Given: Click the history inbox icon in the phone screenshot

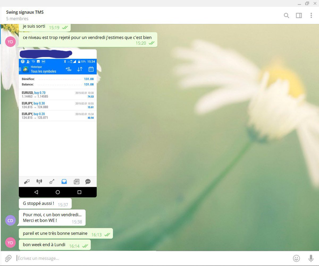Looking at the screenshot, I should (64, 182).
